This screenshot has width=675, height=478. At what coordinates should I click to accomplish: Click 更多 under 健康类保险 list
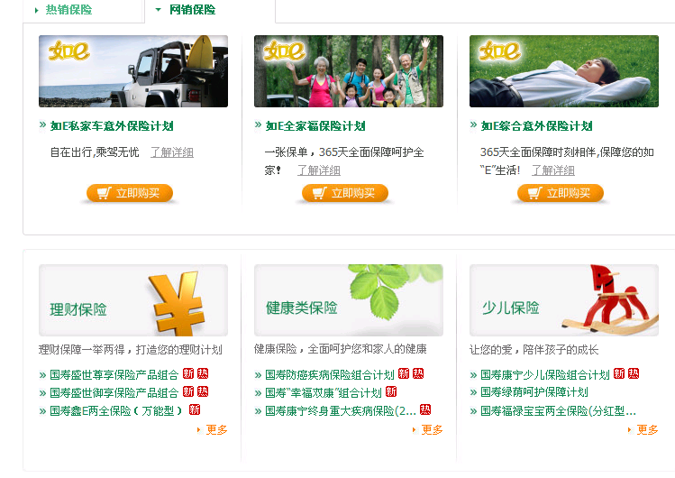pyautogui.click(x=432, y=430)
